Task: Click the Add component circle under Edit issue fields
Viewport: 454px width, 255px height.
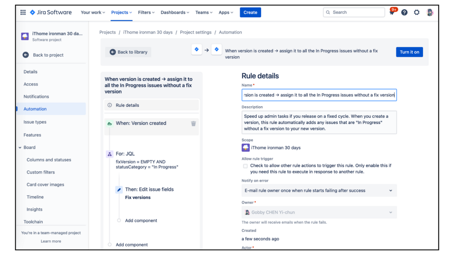Action: (119, 220)
